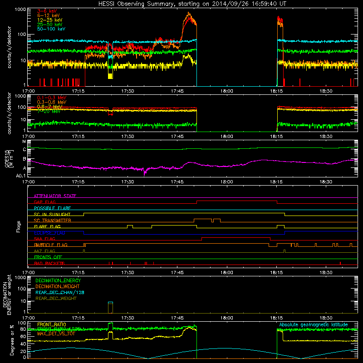Viewport: 363px width, 363px height.
Task: Click 18:15 tick label under flags panel
Action: [x=276, y=273]
